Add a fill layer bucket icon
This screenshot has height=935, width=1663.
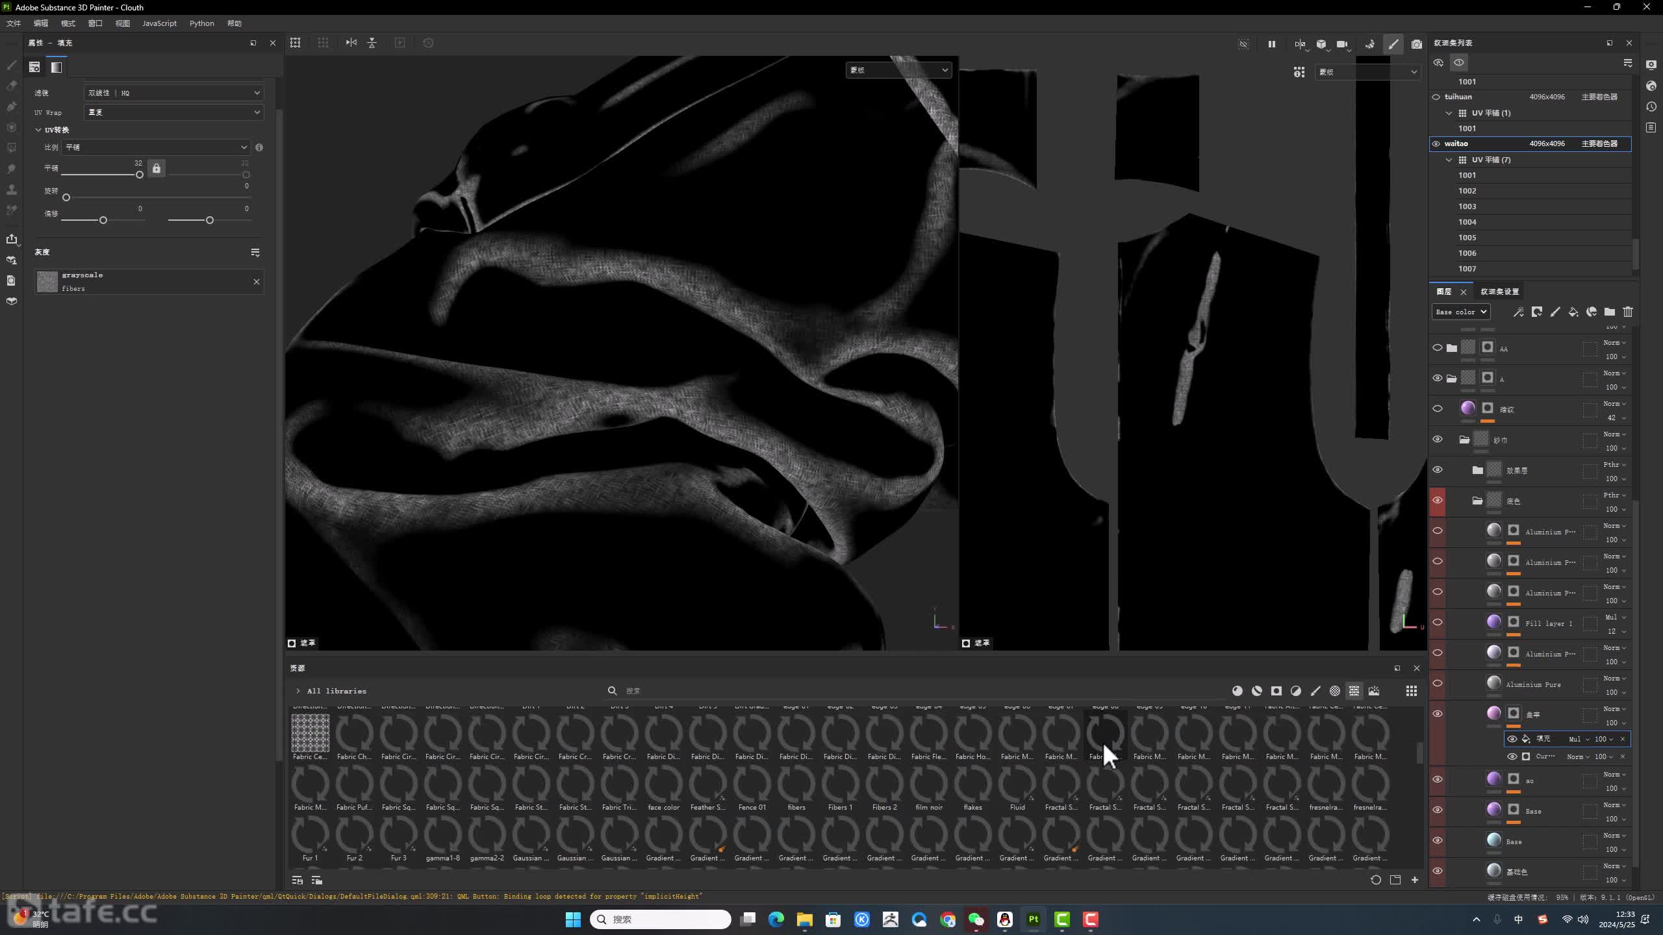click(x=1573, y=312)
